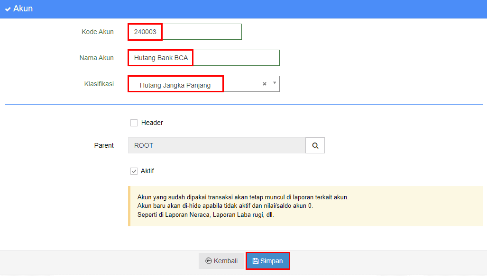Screen dimensions: 487x276
Task: Click the Aktif label text
Action: point(147,171)
